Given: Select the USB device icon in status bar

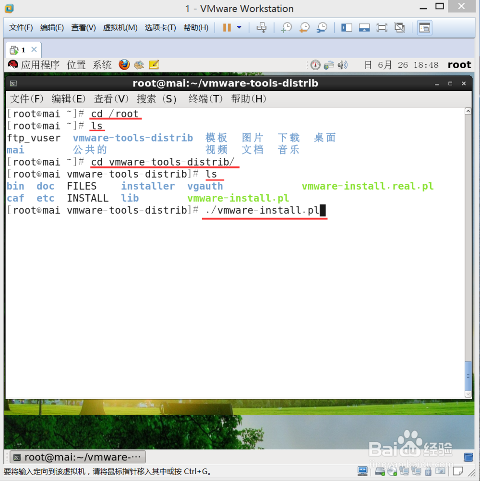Looking at the screenshot, I should [x=428, y=471].
